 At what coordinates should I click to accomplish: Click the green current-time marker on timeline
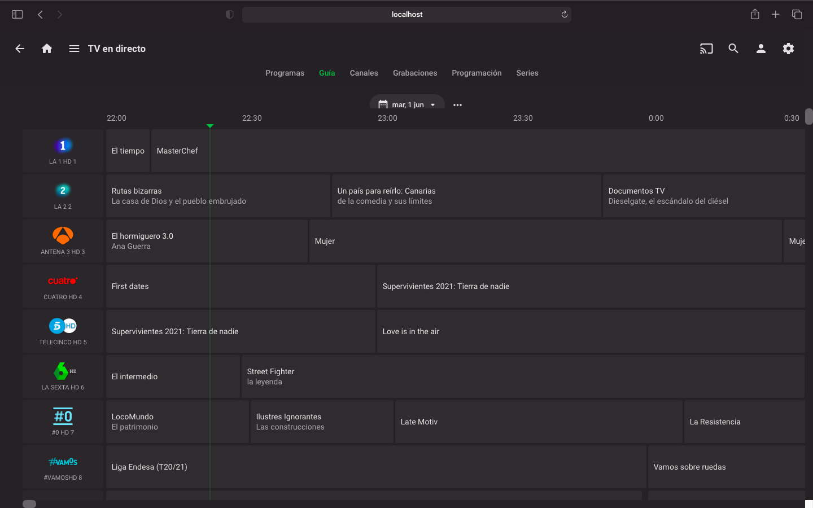[x=210, y=126]
